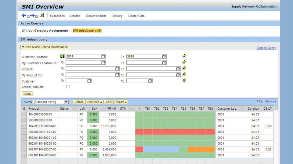Click the favorites star icon in toolbar
293x164 pixels.
coord(42,15)
